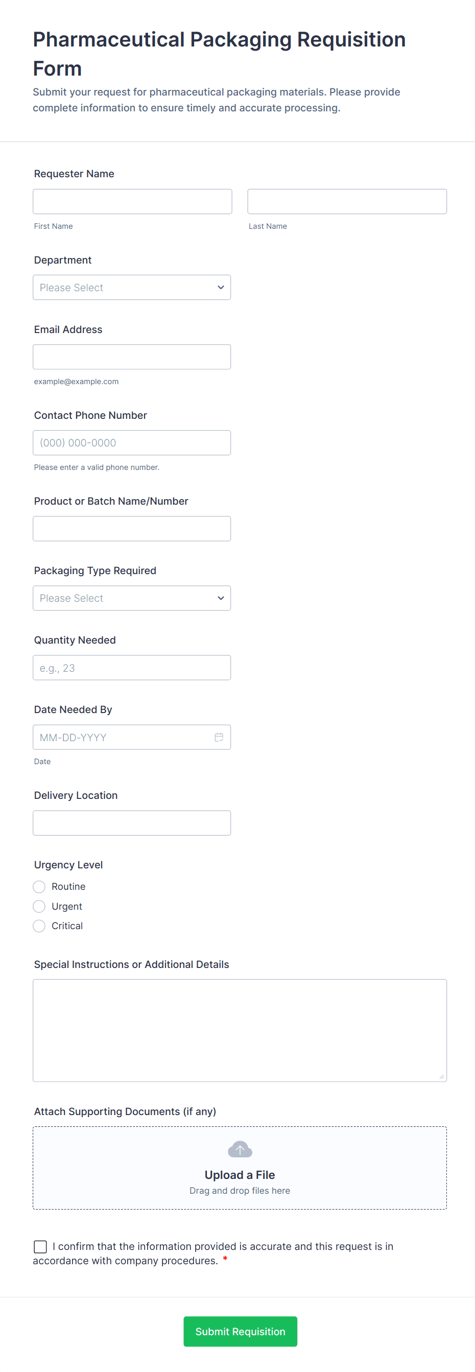This screenshot has width=475, height=1372.
Task: Click the Packaging Type chevron arrow
Action: pos(221,598)
